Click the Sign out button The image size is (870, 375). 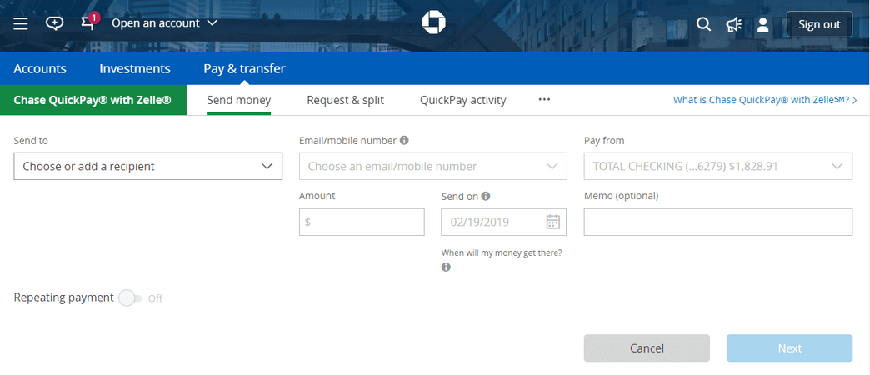coord(819,24)
